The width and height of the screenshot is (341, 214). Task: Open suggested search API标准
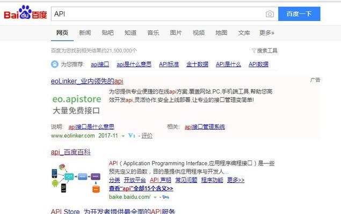point(169,64)
